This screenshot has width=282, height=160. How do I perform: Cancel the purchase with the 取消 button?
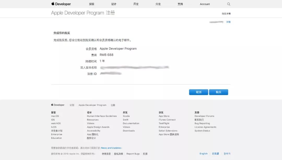(198, 92)
